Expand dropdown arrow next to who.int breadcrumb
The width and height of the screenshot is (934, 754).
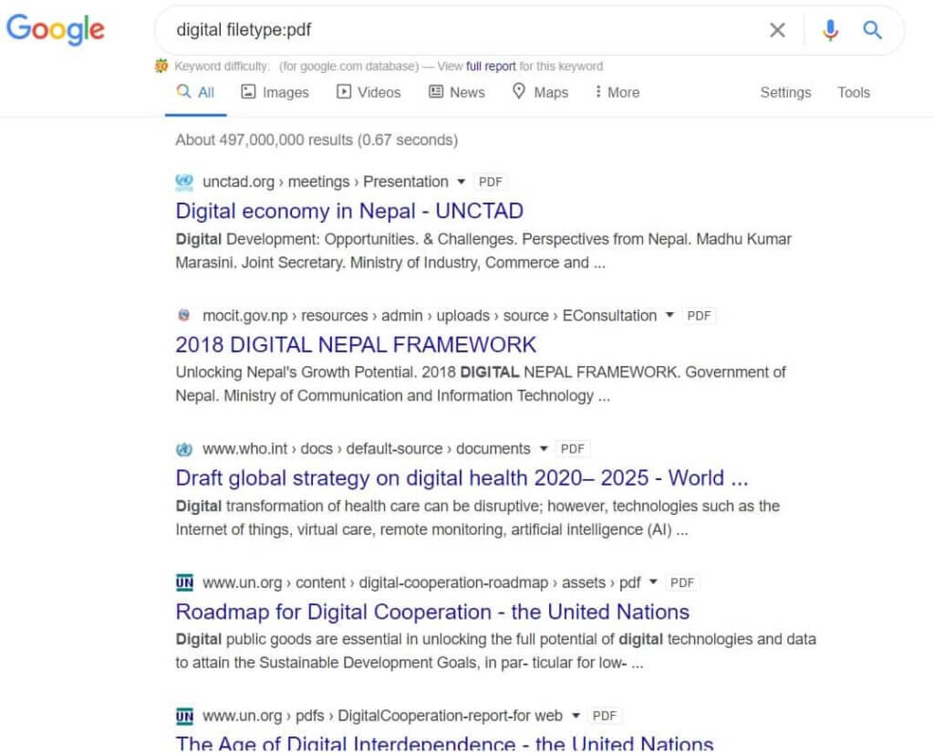544,449
